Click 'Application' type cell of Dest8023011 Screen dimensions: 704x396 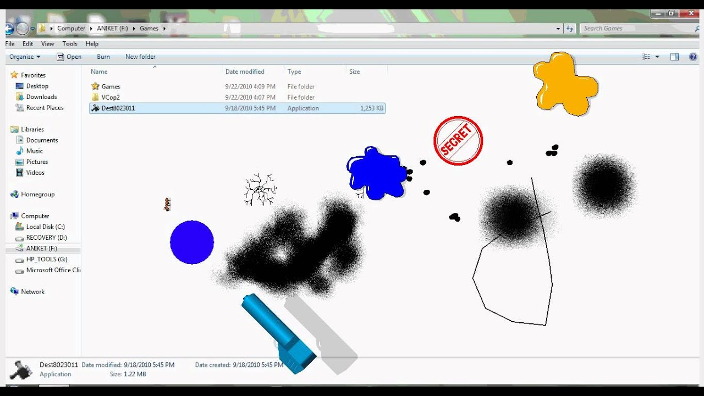coord(303,108)
